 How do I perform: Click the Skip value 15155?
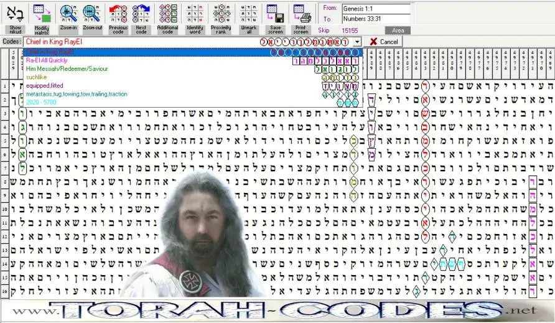click(x=350, y=30)
